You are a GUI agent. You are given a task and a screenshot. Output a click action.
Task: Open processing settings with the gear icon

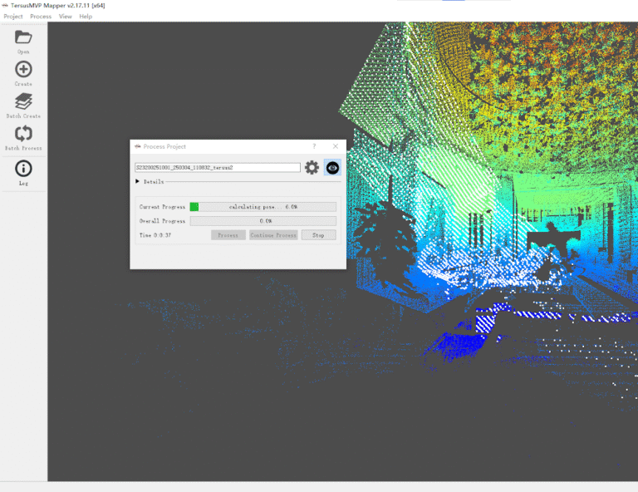[x=312, y=168]
